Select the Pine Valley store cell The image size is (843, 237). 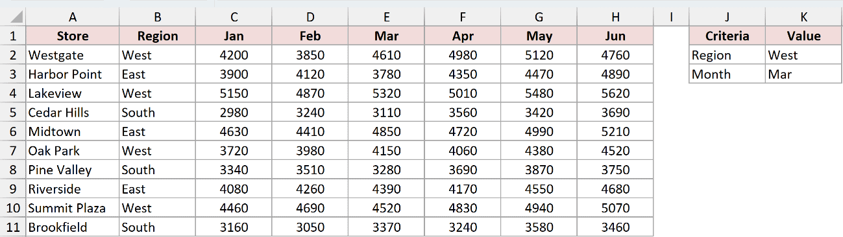coord(73,170)
